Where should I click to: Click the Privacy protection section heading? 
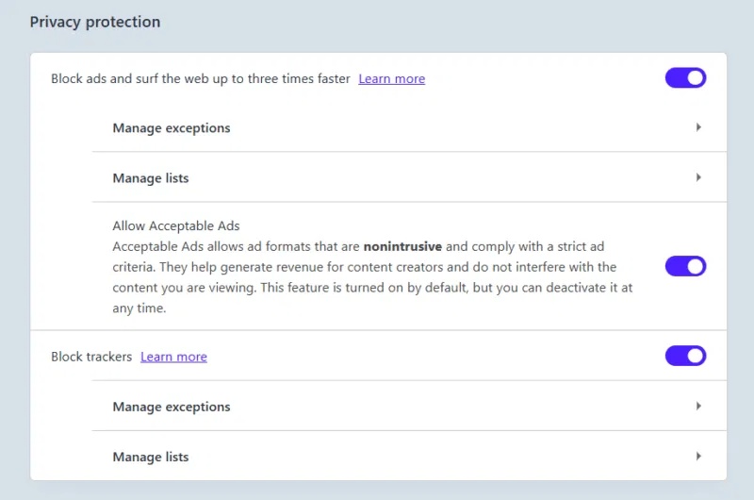click(95, 22)
